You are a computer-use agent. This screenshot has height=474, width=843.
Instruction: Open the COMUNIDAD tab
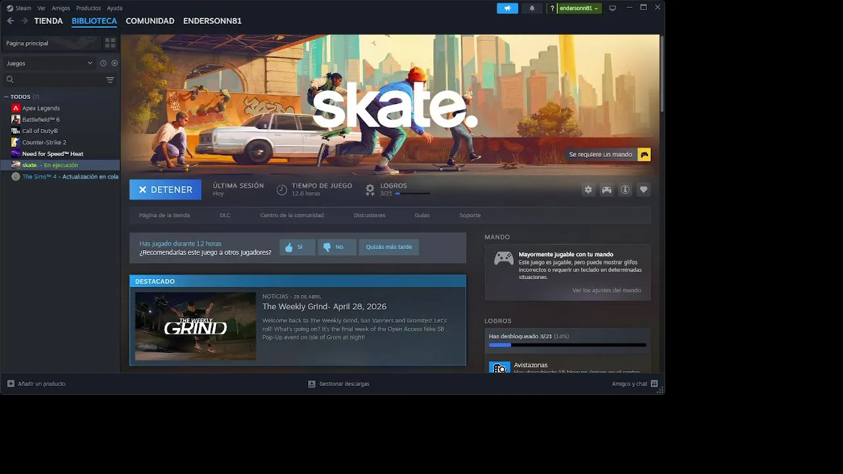pyautogui.click(x=150, y=21)
